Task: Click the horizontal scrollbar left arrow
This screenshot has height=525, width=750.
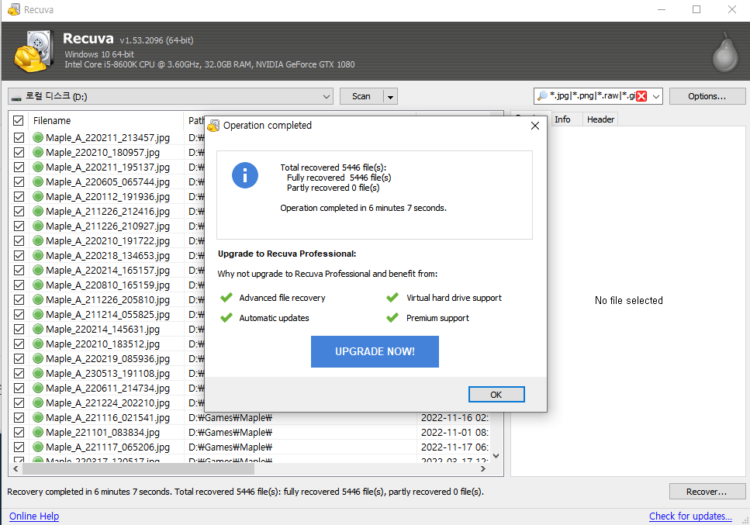Action: coord(16,469)
